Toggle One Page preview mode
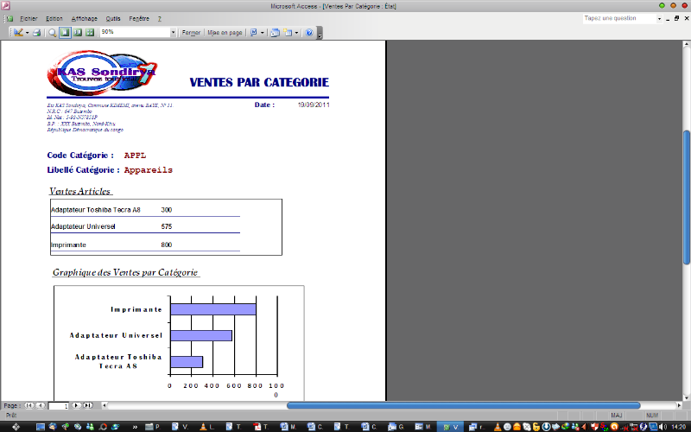The image size is (691, 432). pyautogui.click(x=66, y=32)
